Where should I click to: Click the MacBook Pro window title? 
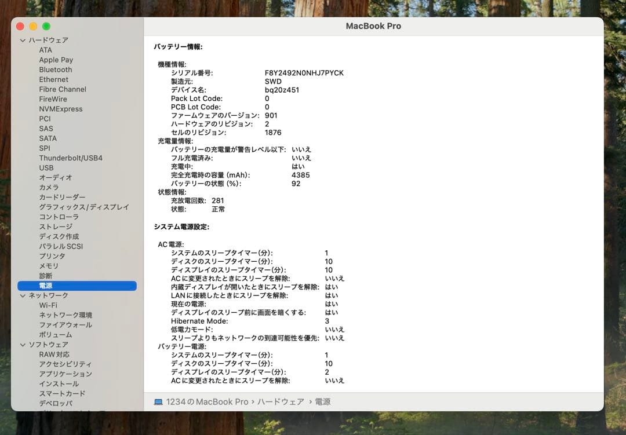(373, 26)
